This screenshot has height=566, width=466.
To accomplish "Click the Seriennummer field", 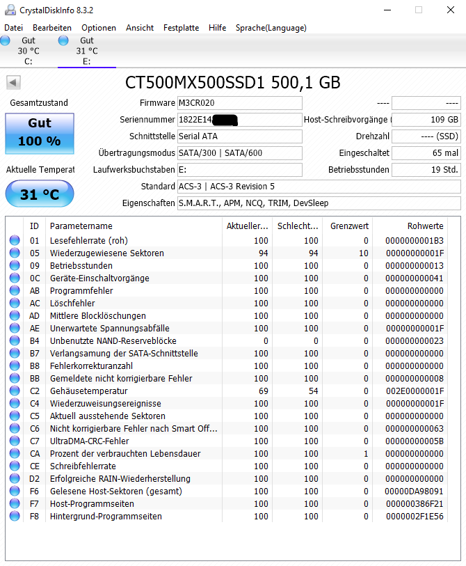I will tap(239, 120).
